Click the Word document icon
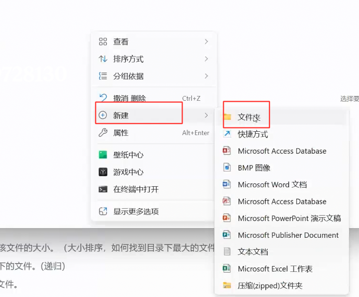 click(x=227, y=184)
